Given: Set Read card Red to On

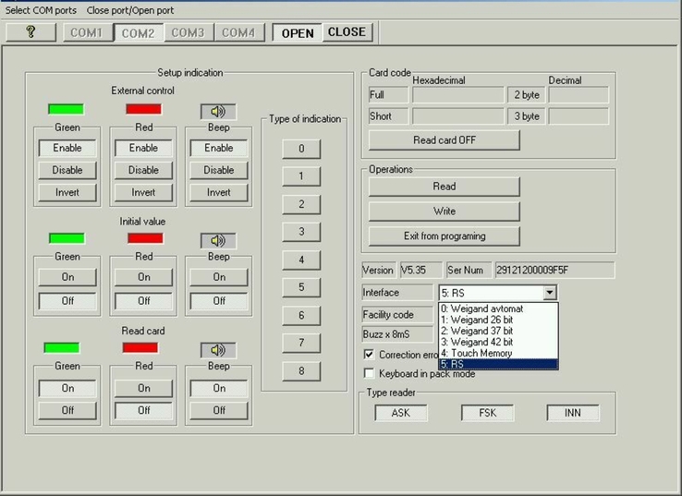Looking at the screenshot, I should coord(143,388).
